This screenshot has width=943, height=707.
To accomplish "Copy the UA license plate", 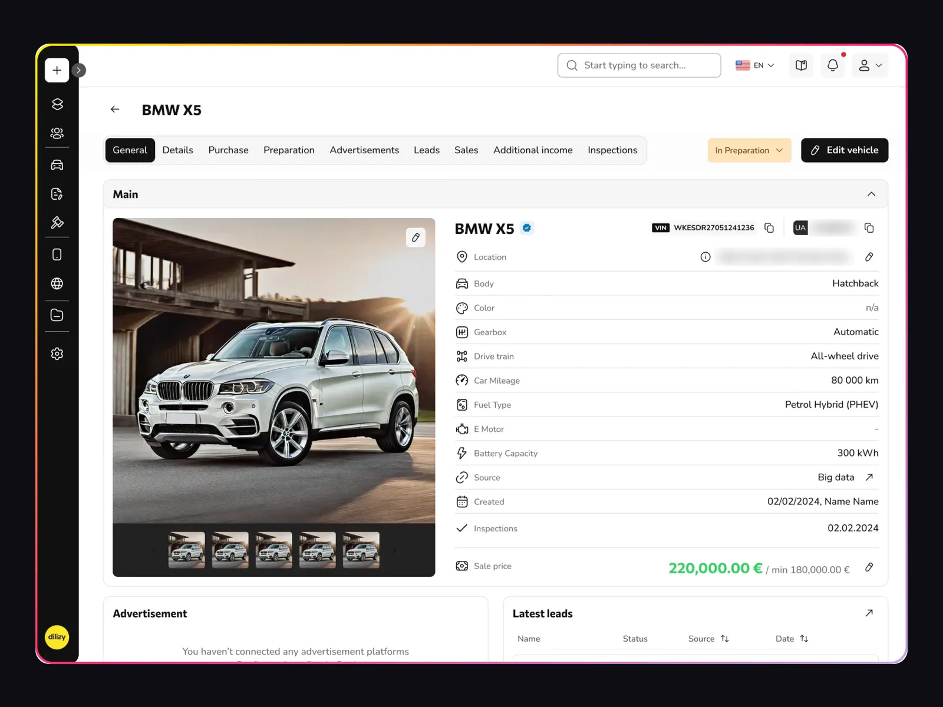I will click(x=869, y=228).
